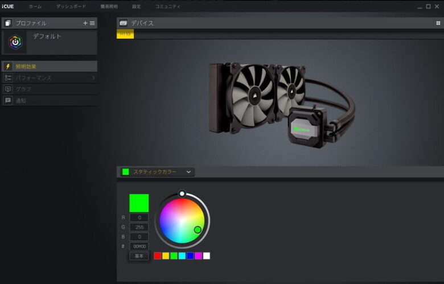Add a new profile with plus icon
This screenshot has height=284, width=444.
pos(85,23)
